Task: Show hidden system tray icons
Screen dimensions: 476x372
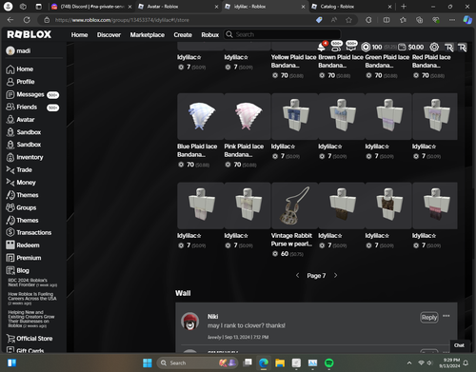Action: (409, 362)
